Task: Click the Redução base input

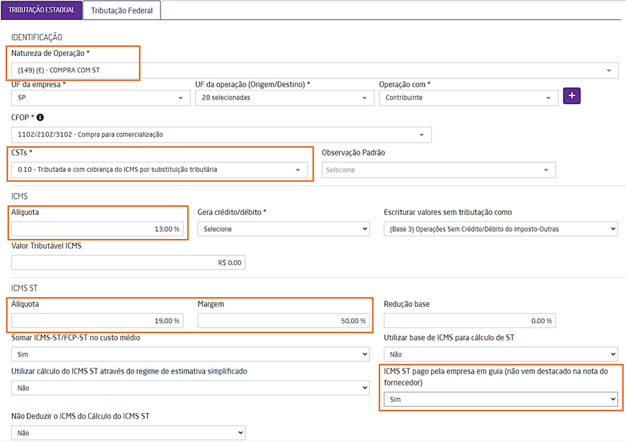Action: (x=469, y=320)
